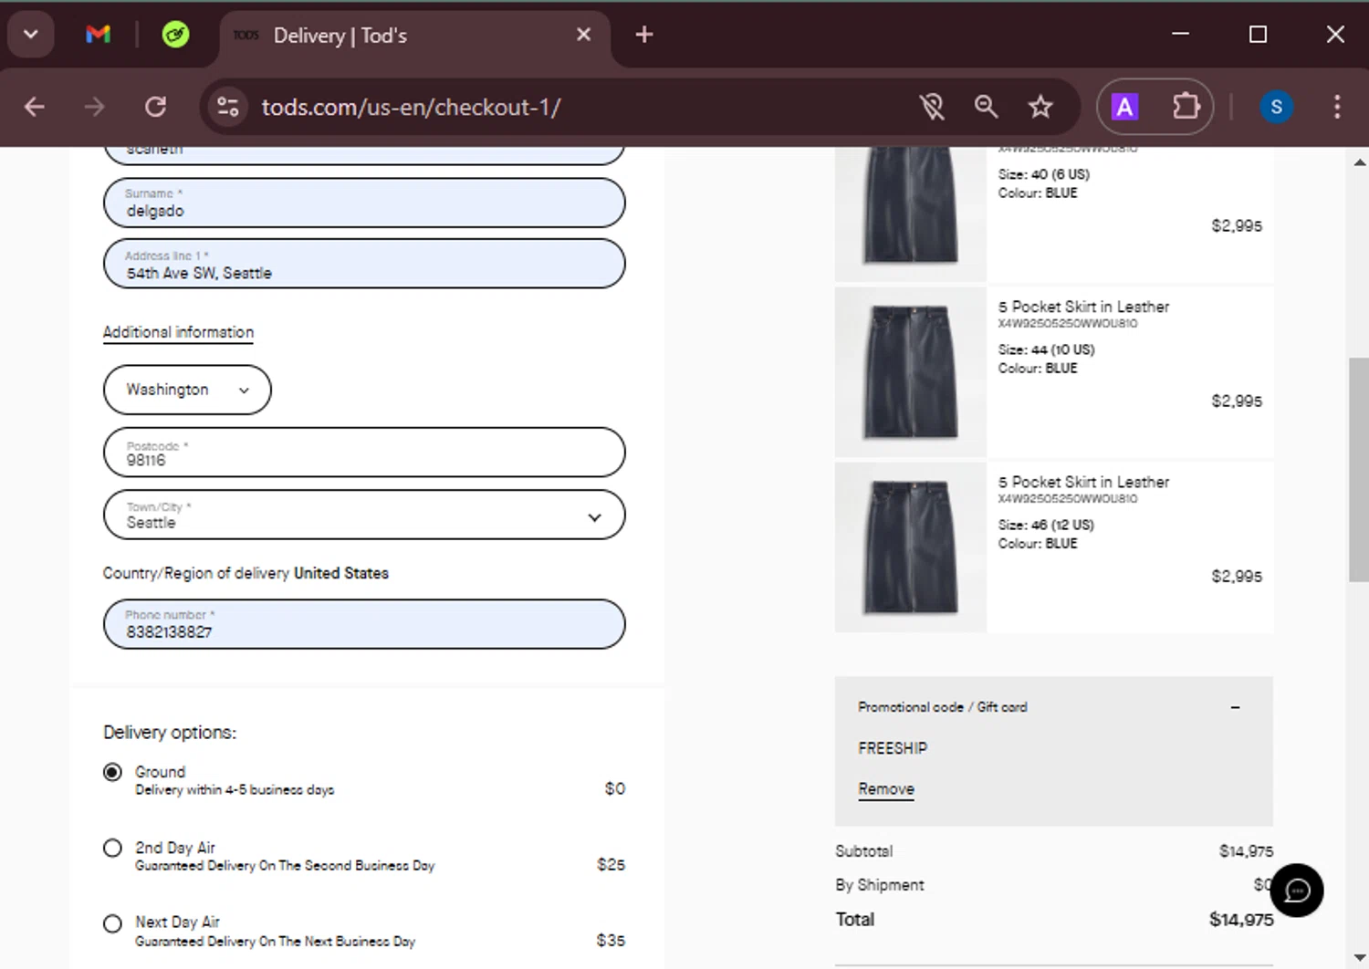The height and width of the screenshot is (969, 1369).
Task: Go back to the previous page
Action: click(x=35, y=107)
